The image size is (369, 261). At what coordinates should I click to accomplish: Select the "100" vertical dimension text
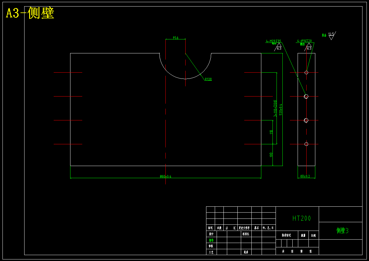click(x=271, y=155)
